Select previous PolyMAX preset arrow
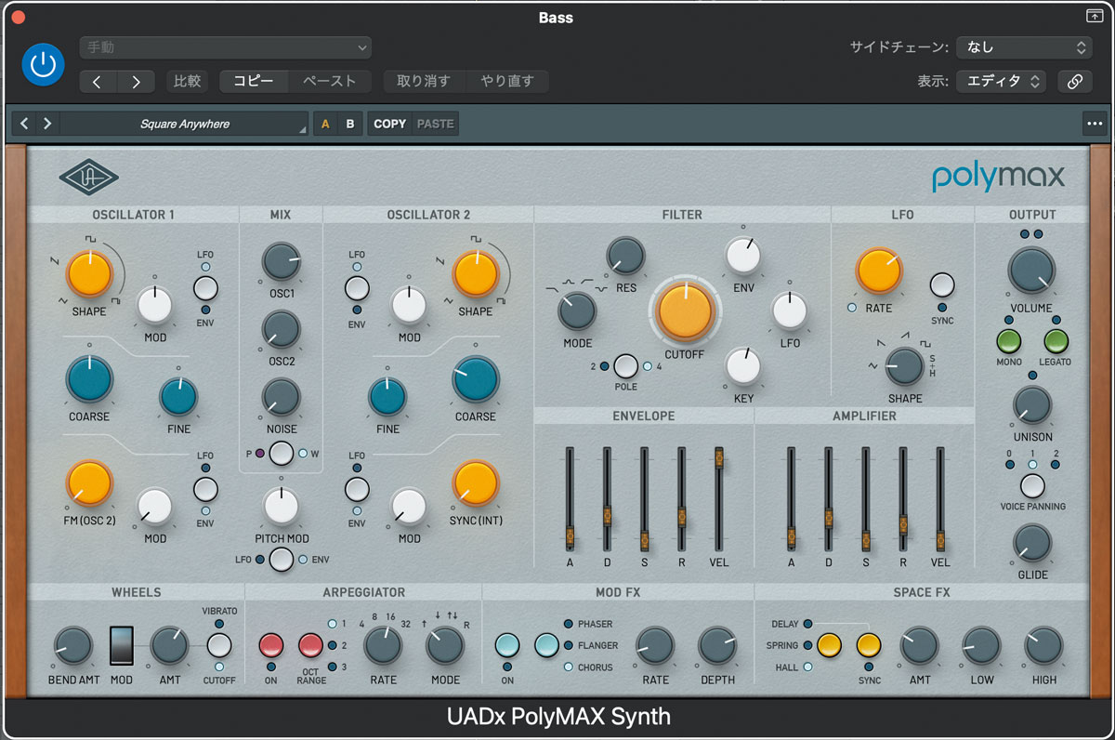The height and width of the screenshot is (740, 1115). (x=24, y=124)
